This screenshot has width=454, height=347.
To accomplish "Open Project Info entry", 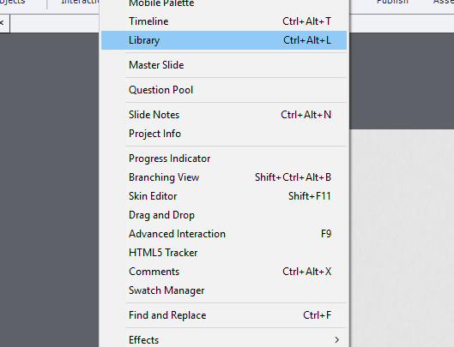I will pyautogui.click(x=224, y=134).
